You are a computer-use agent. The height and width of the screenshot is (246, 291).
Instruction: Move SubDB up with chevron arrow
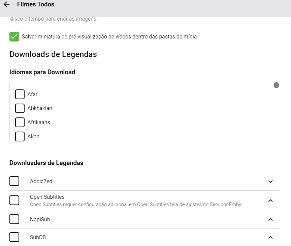click(x=270, y=238)
